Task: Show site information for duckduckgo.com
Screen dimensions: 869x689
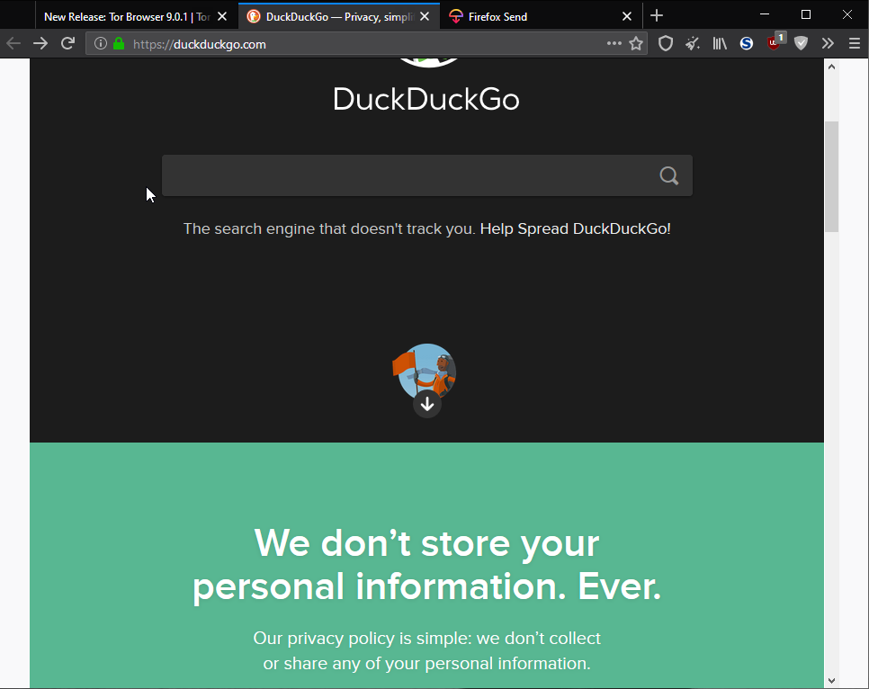Action: tap(101, 44)
